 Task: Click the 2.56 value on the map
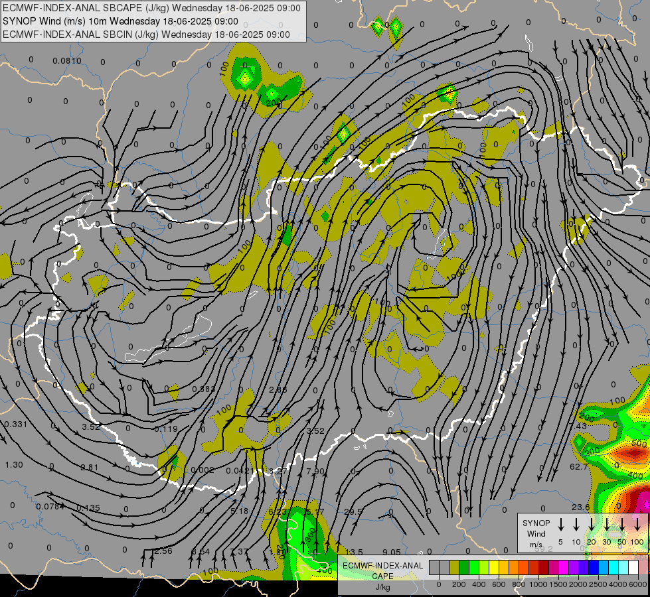[163, 551]
